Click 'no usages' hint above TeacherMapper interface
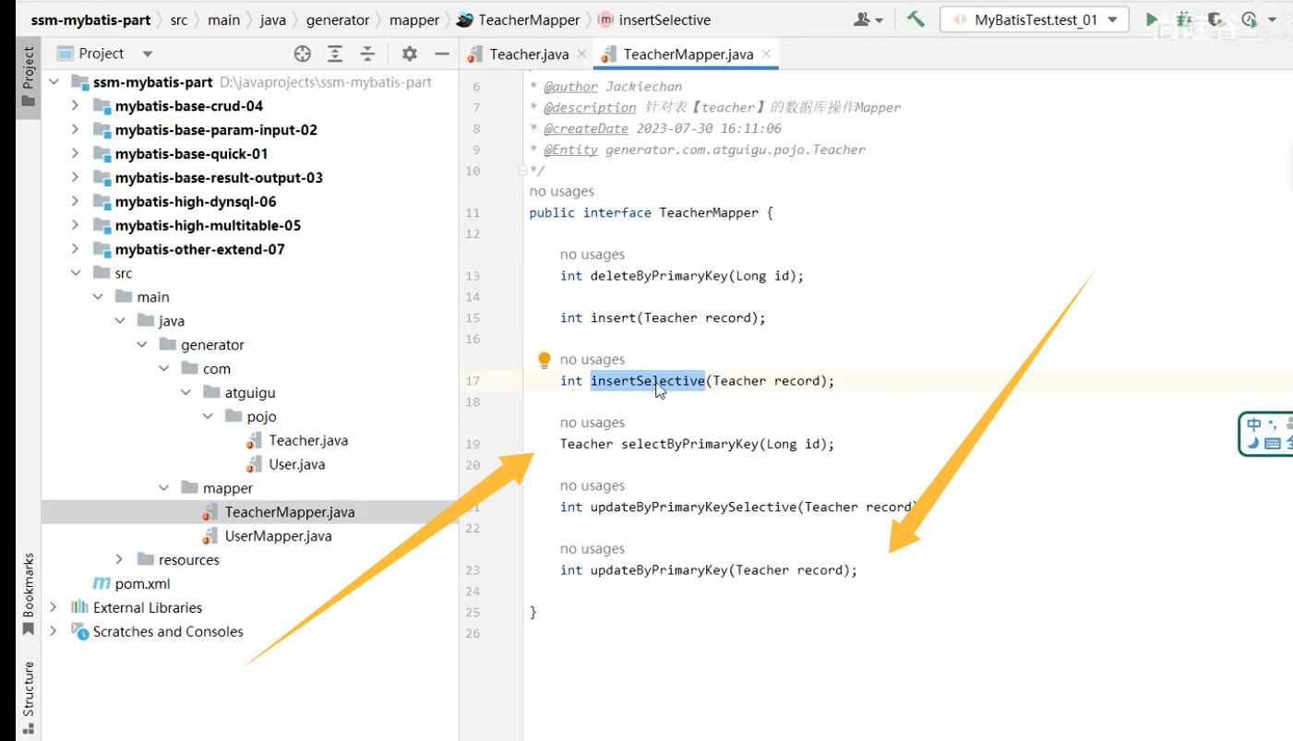The image size is (1293, 741). [561, 192]
